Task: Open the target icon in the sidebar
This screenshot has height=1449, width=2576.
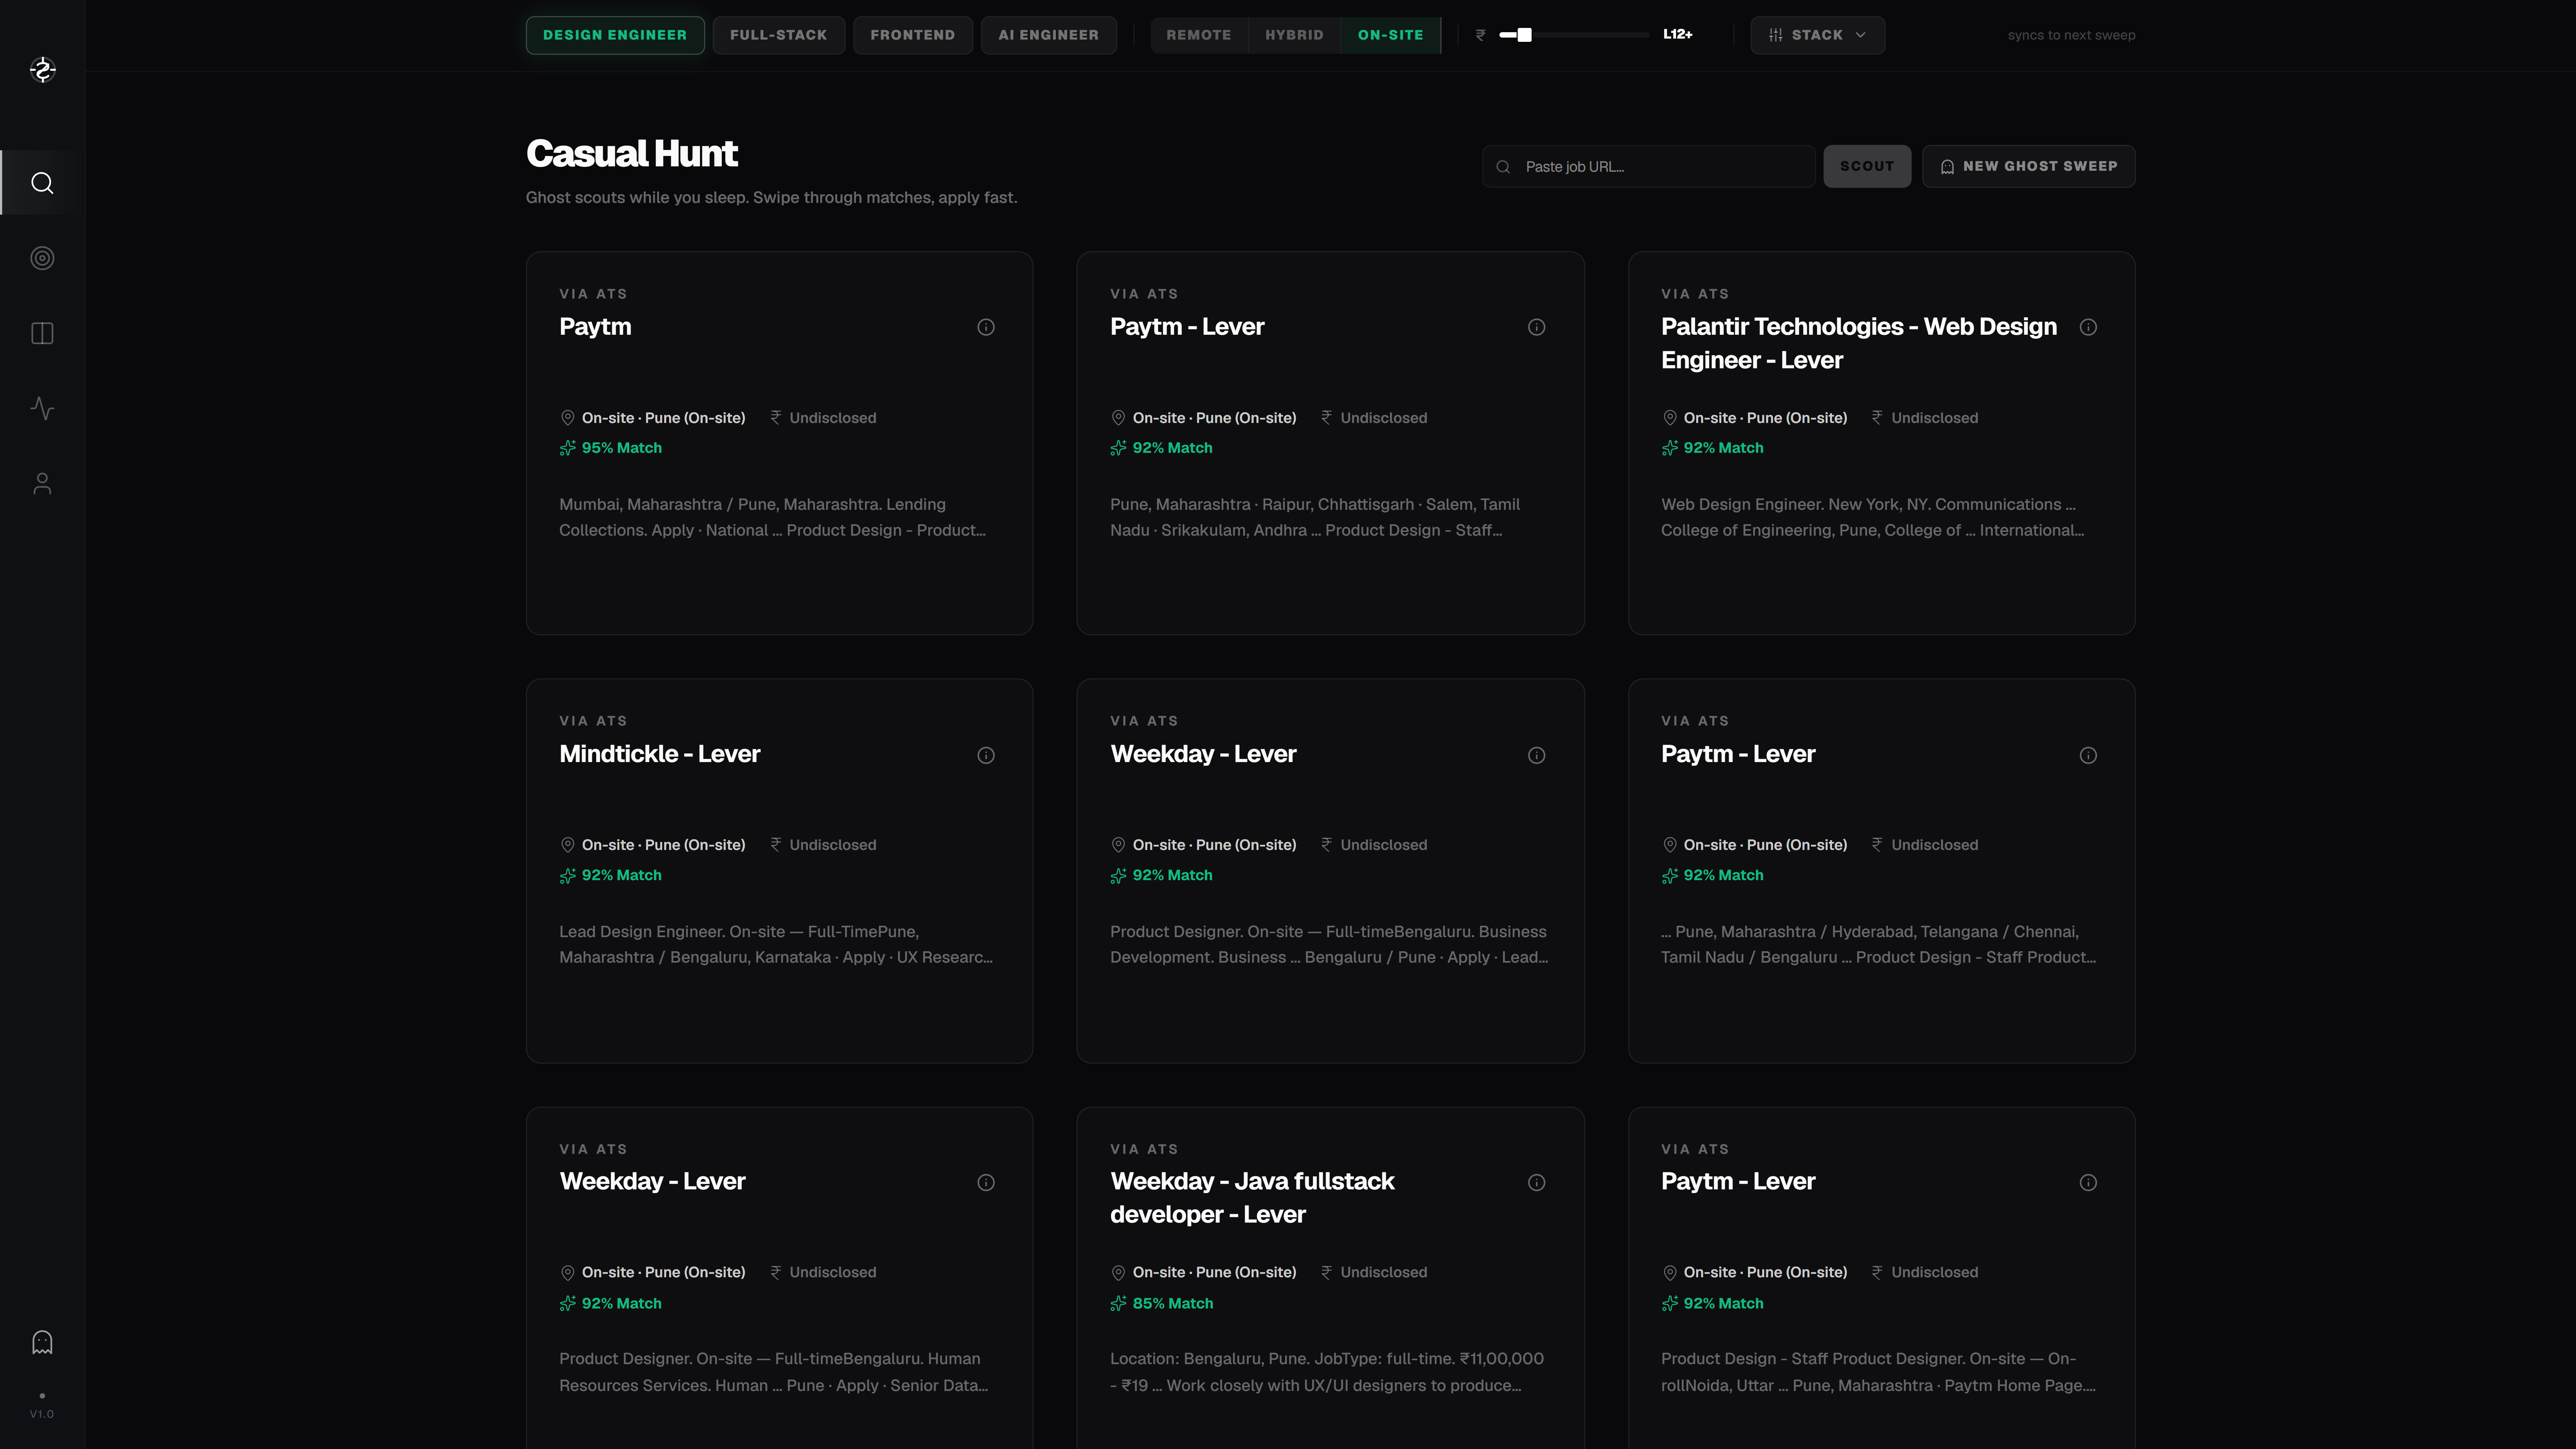Action: (42, 258)
